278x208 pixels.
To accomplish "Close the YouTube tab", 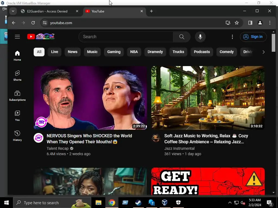I will (142, 11).
